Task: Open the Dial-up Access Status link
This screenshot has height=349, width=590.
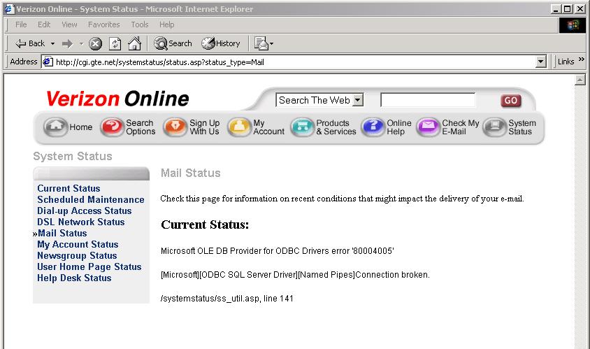Action: (x=85, y=211)
